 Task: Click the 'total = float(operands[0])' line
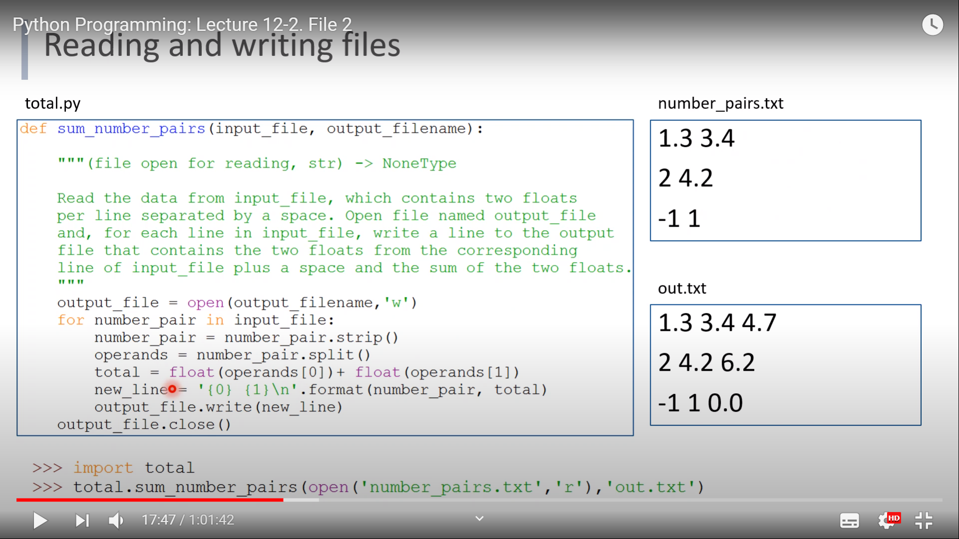[x=307, y=372]
